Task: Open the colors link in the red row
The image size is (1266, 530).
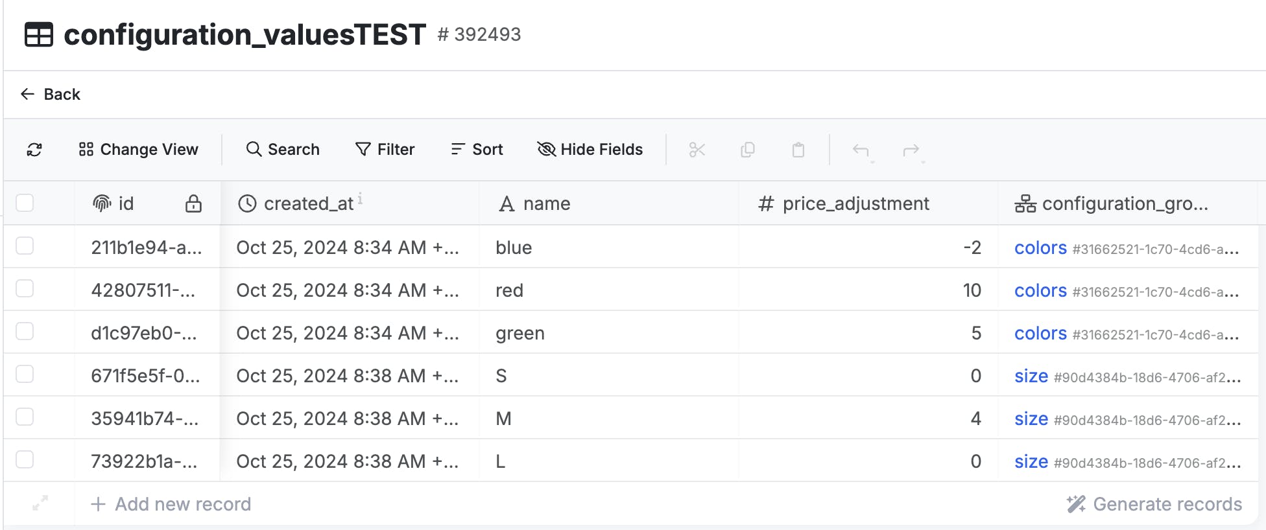Action: [x=1040, y=290]
